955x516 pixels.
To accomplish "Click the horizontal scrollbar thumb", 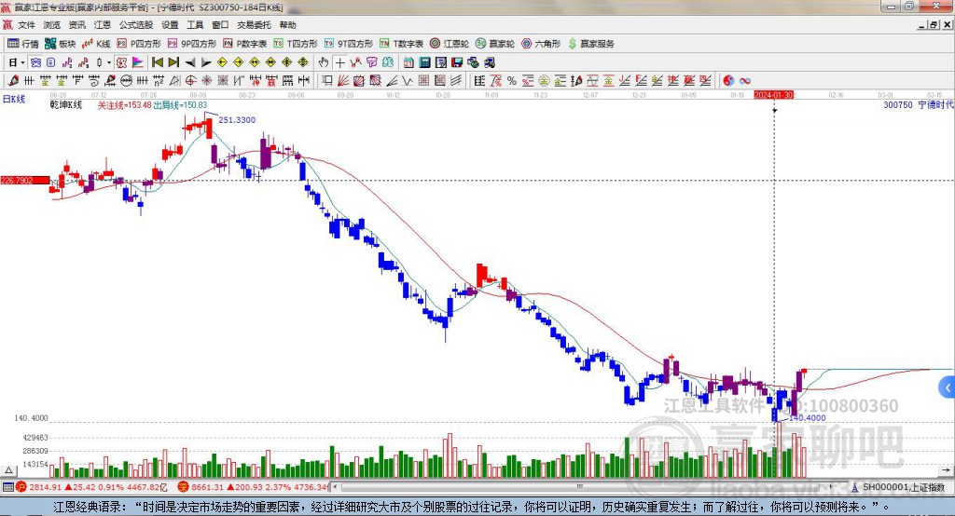I will [580, 487].
